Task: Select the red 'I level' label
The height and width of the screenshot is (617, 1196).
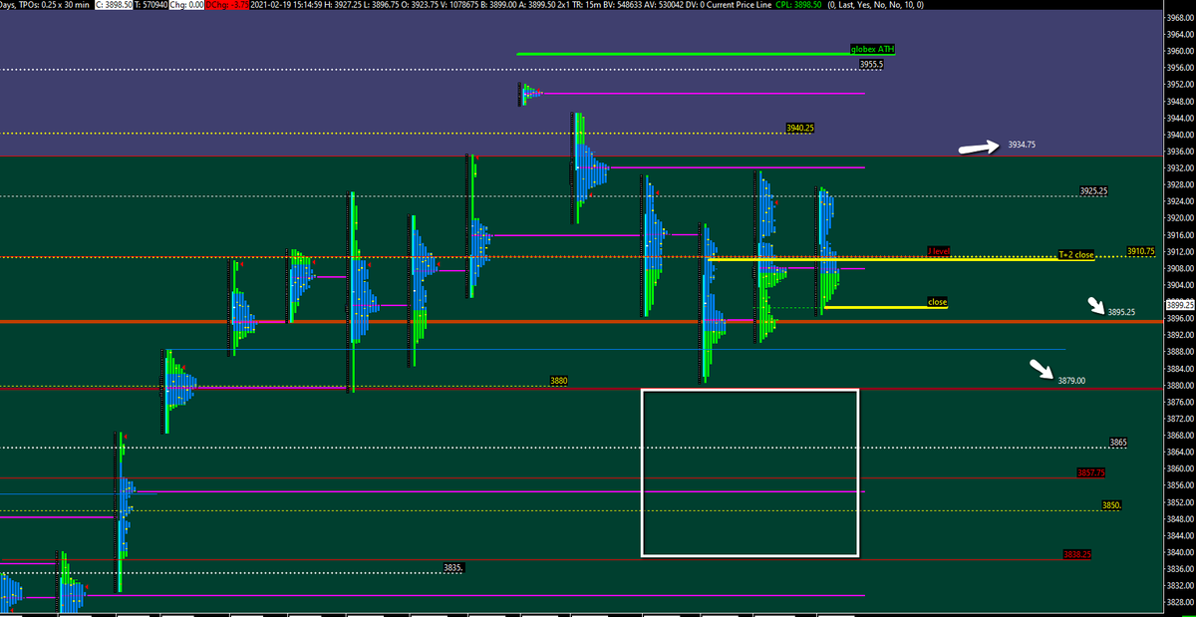Action: pyautogui.click(x=938, y=251)
